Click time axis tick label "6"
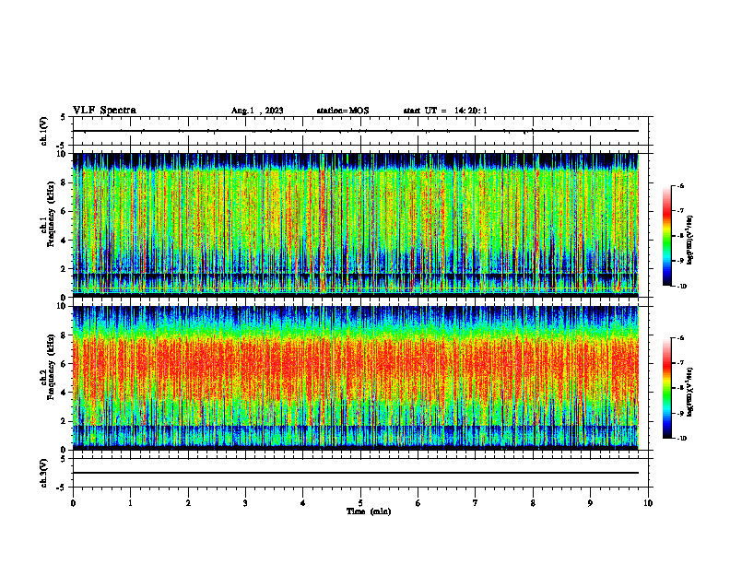Viewport: 730px width, 564px height. coord(418,503)
